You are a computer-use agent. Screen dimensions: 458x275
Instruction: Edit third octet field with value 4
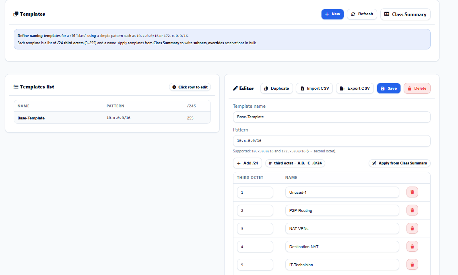(x=255, y=247)
